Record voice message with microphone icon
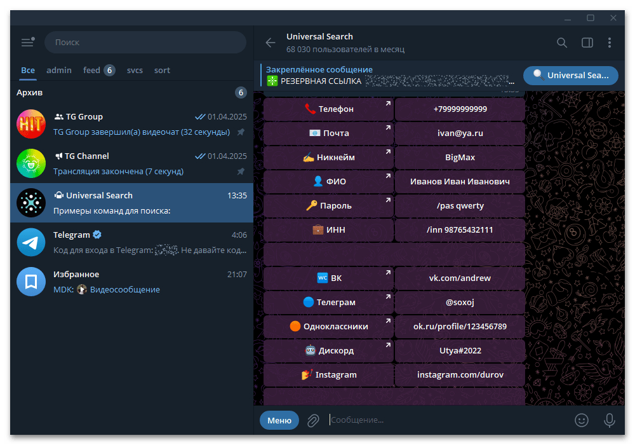 (x=610, y=420)
